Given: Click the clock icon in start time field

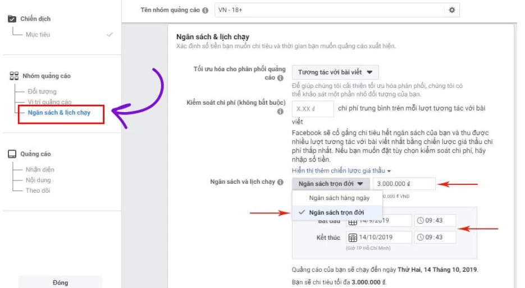Looking at the screenshot, I should (x=421, y=221).
